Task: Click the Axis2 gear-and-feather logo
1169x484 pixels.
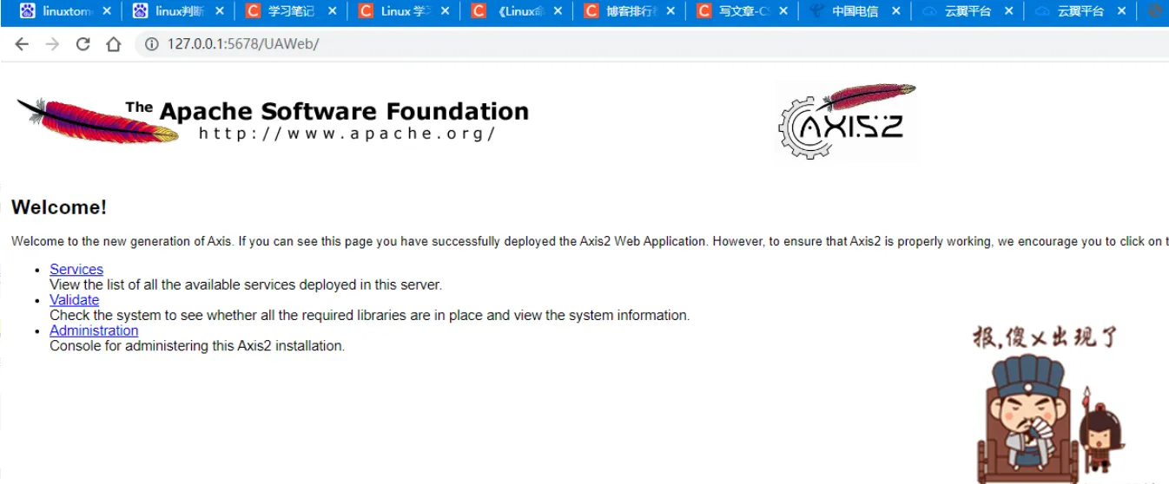Action: click(847, 122)
